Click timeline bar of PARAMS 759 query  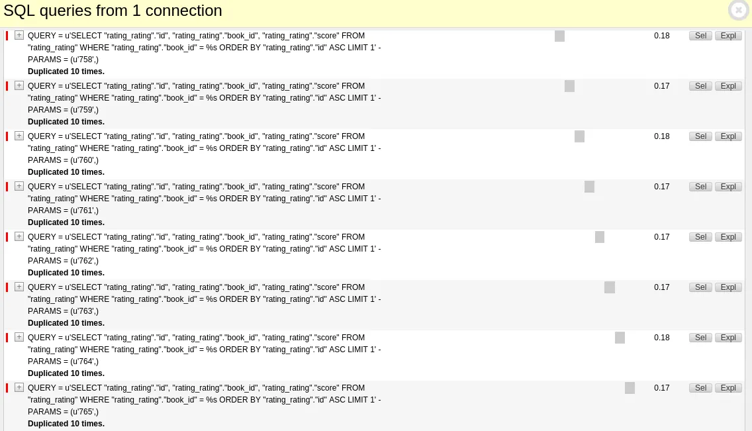(569, 86)
